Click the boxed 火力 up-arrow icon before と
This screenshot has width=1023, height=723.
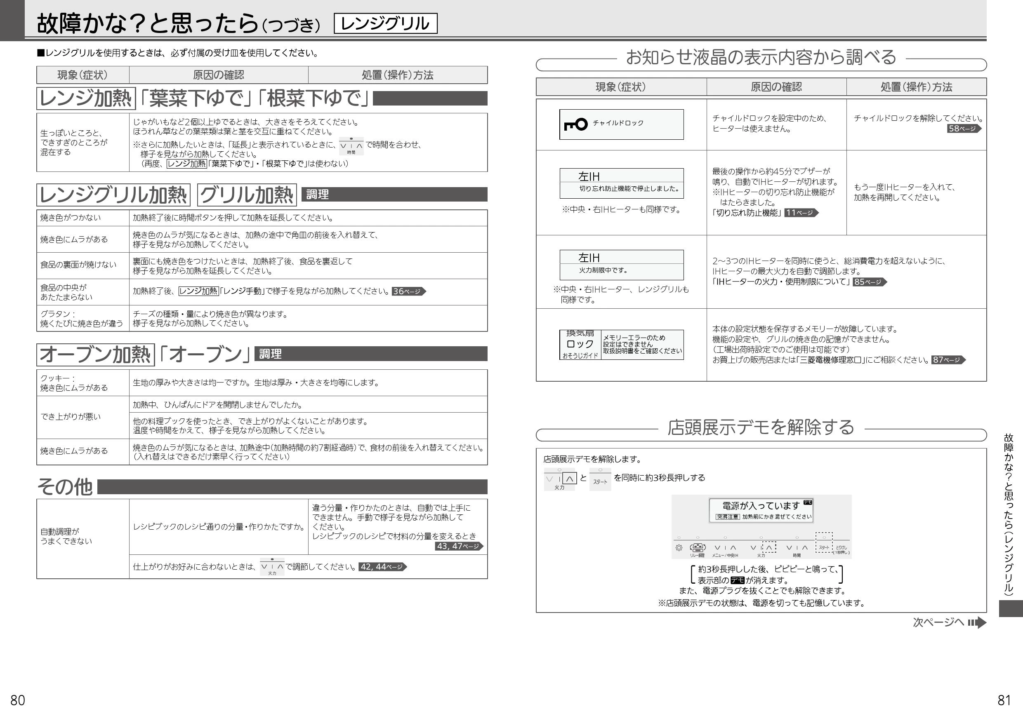pos(569,479)
